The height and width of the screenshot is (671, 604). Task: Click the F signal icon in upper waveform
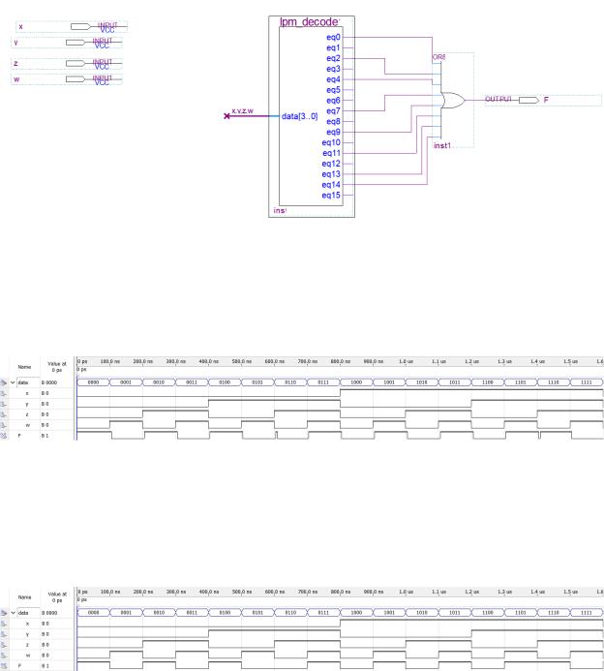tap(4, 436)
